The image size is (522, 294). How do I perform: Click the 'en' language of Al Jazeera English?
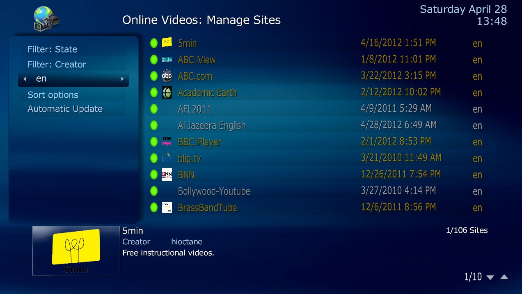click(477, 126)
